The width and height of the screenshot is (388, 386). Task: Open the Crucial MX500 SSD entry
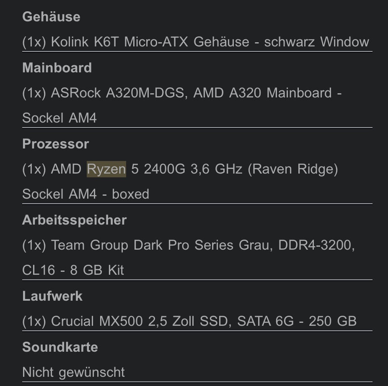189,321
